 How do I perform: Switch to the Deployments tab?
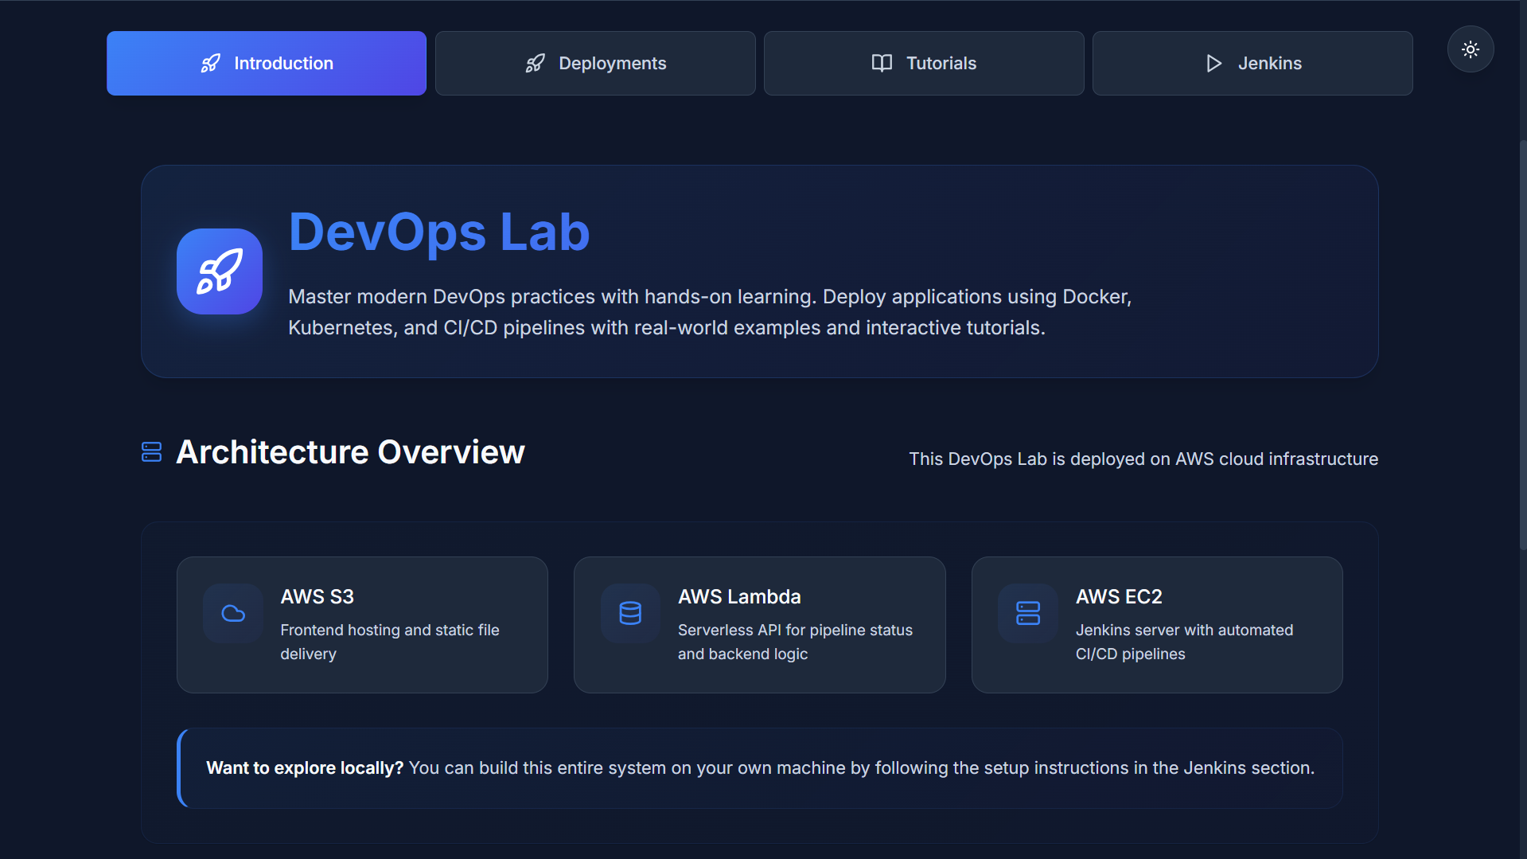point(595,64)
